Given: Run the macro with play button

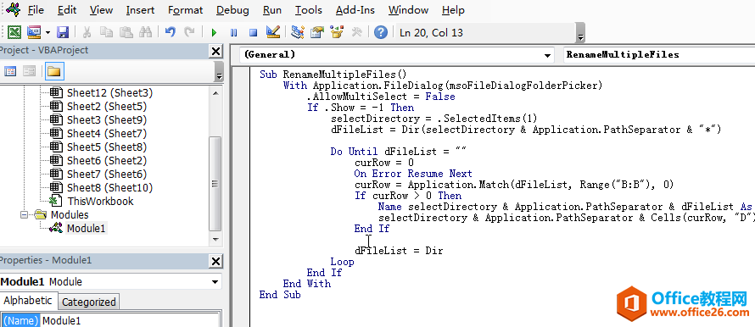Looking at the screenshot, I should (215, 32).
